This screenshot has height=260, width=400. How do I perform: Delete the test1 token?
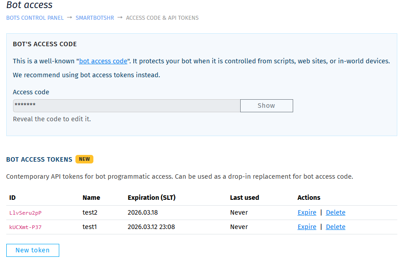[335, 227]
